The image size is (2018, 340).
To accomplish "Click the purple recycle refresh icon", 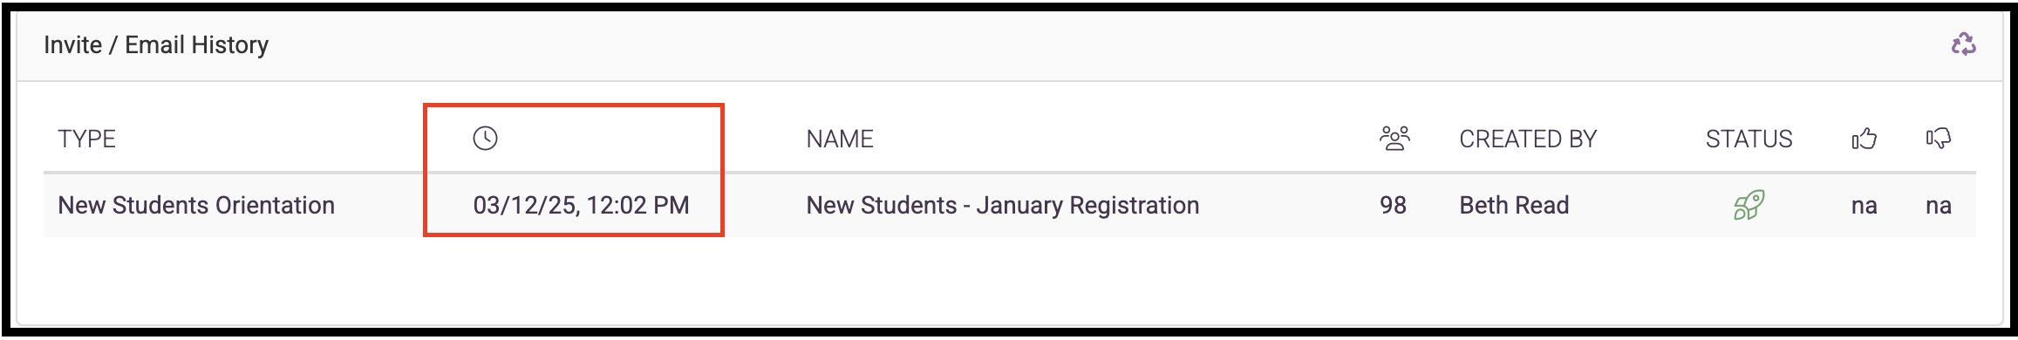I will [x=1963, y=44].
